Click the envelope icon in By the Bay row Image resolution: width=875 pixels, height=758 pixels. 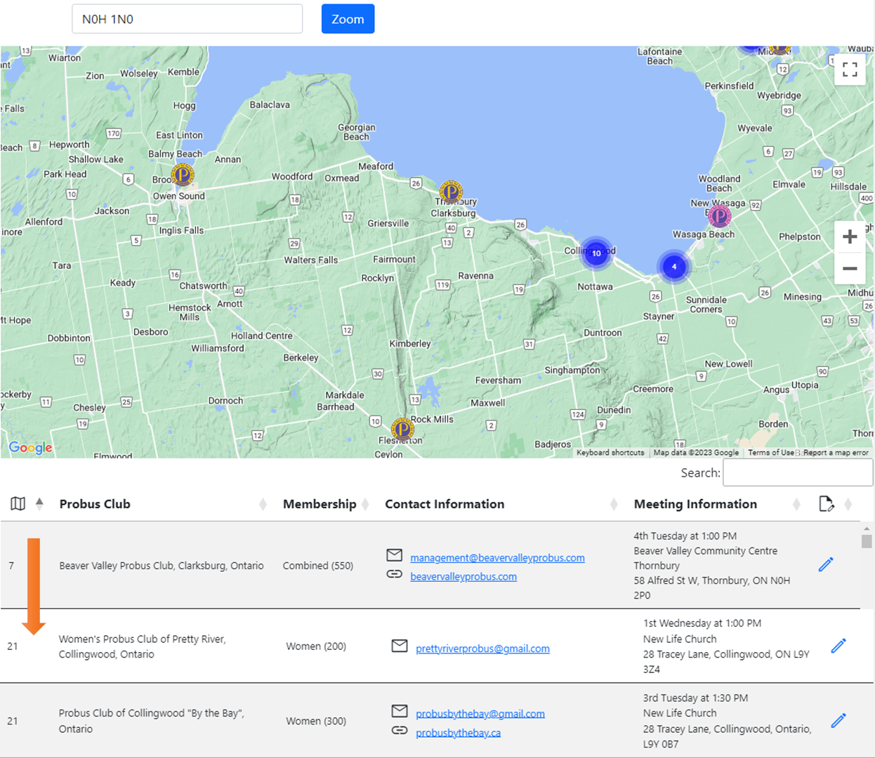400,711
